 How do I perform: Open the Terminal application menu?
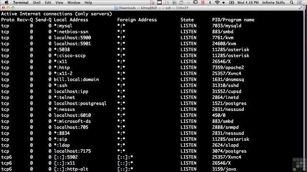tap(21, 2)
